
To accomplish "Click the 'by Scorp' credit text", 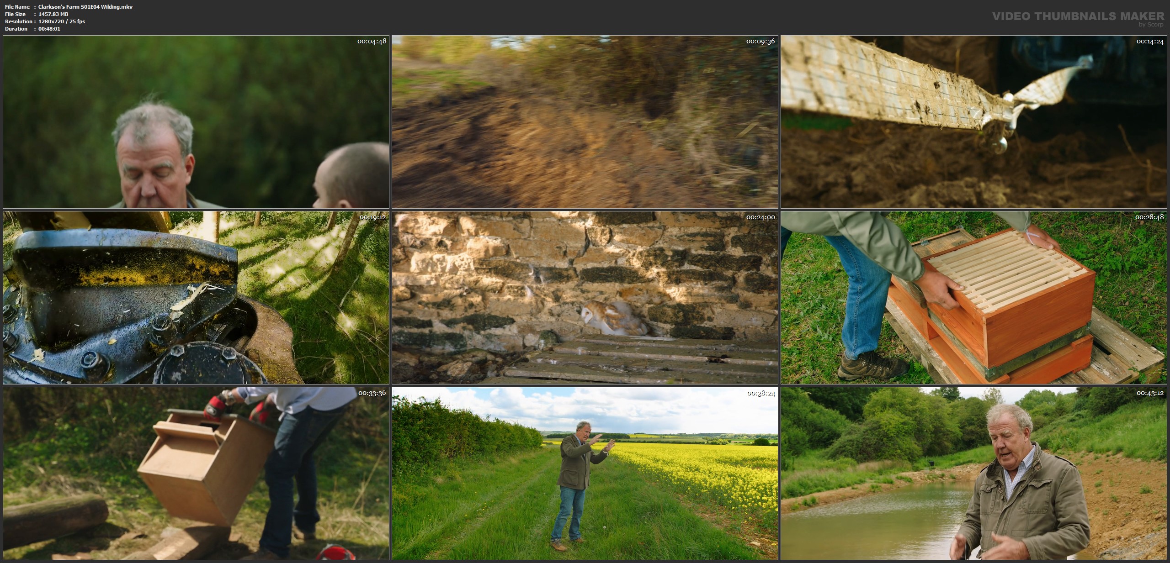I will point(1151,25).
